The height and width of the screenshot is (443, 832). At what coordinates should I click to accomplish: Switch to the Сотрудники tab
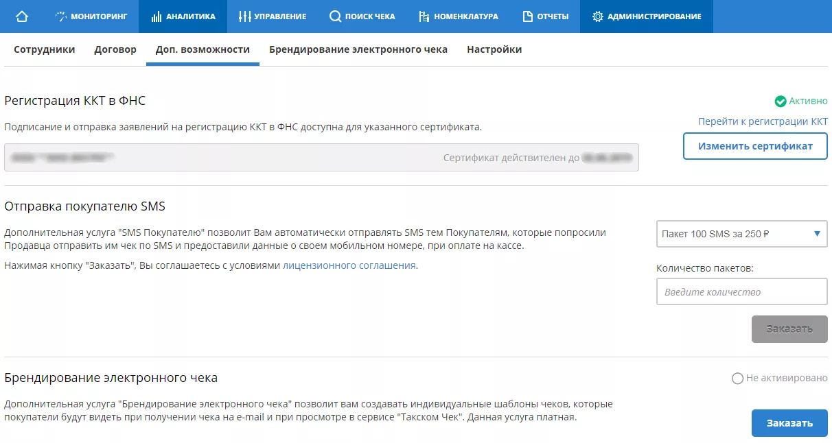(45, 49)
